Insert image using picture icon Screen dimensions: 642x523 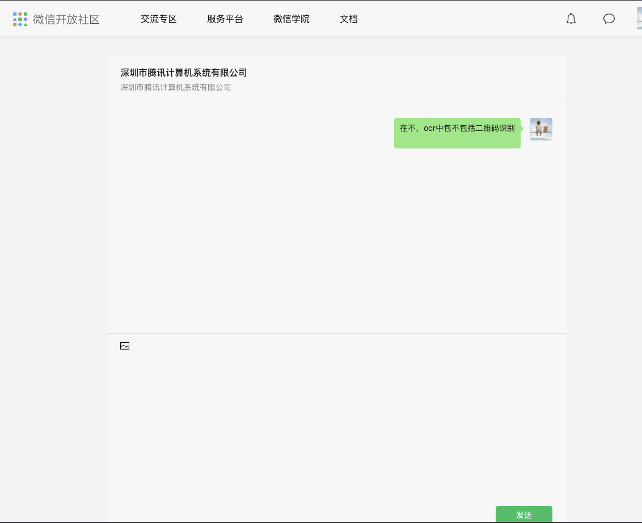click(x=125, y=346)
